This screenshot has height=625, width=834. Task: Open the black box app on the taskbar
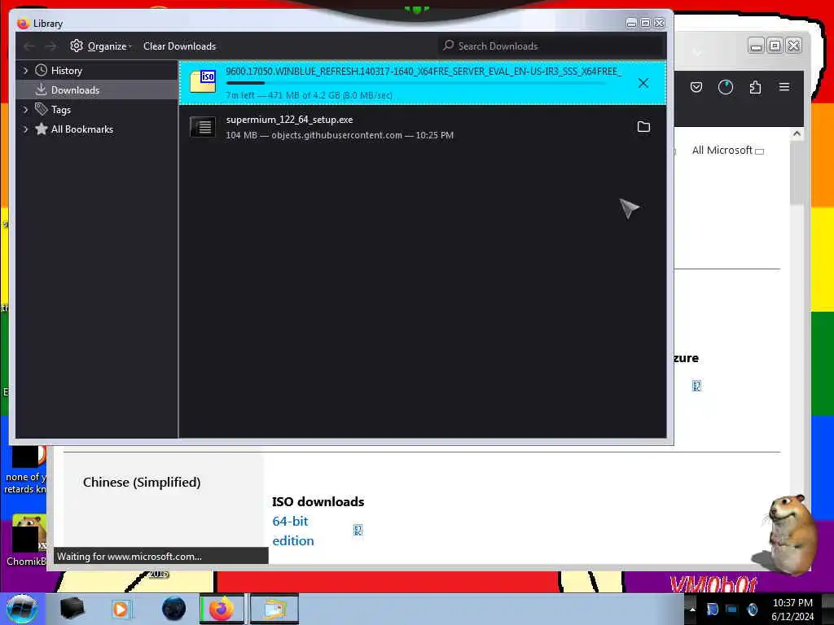72,609
